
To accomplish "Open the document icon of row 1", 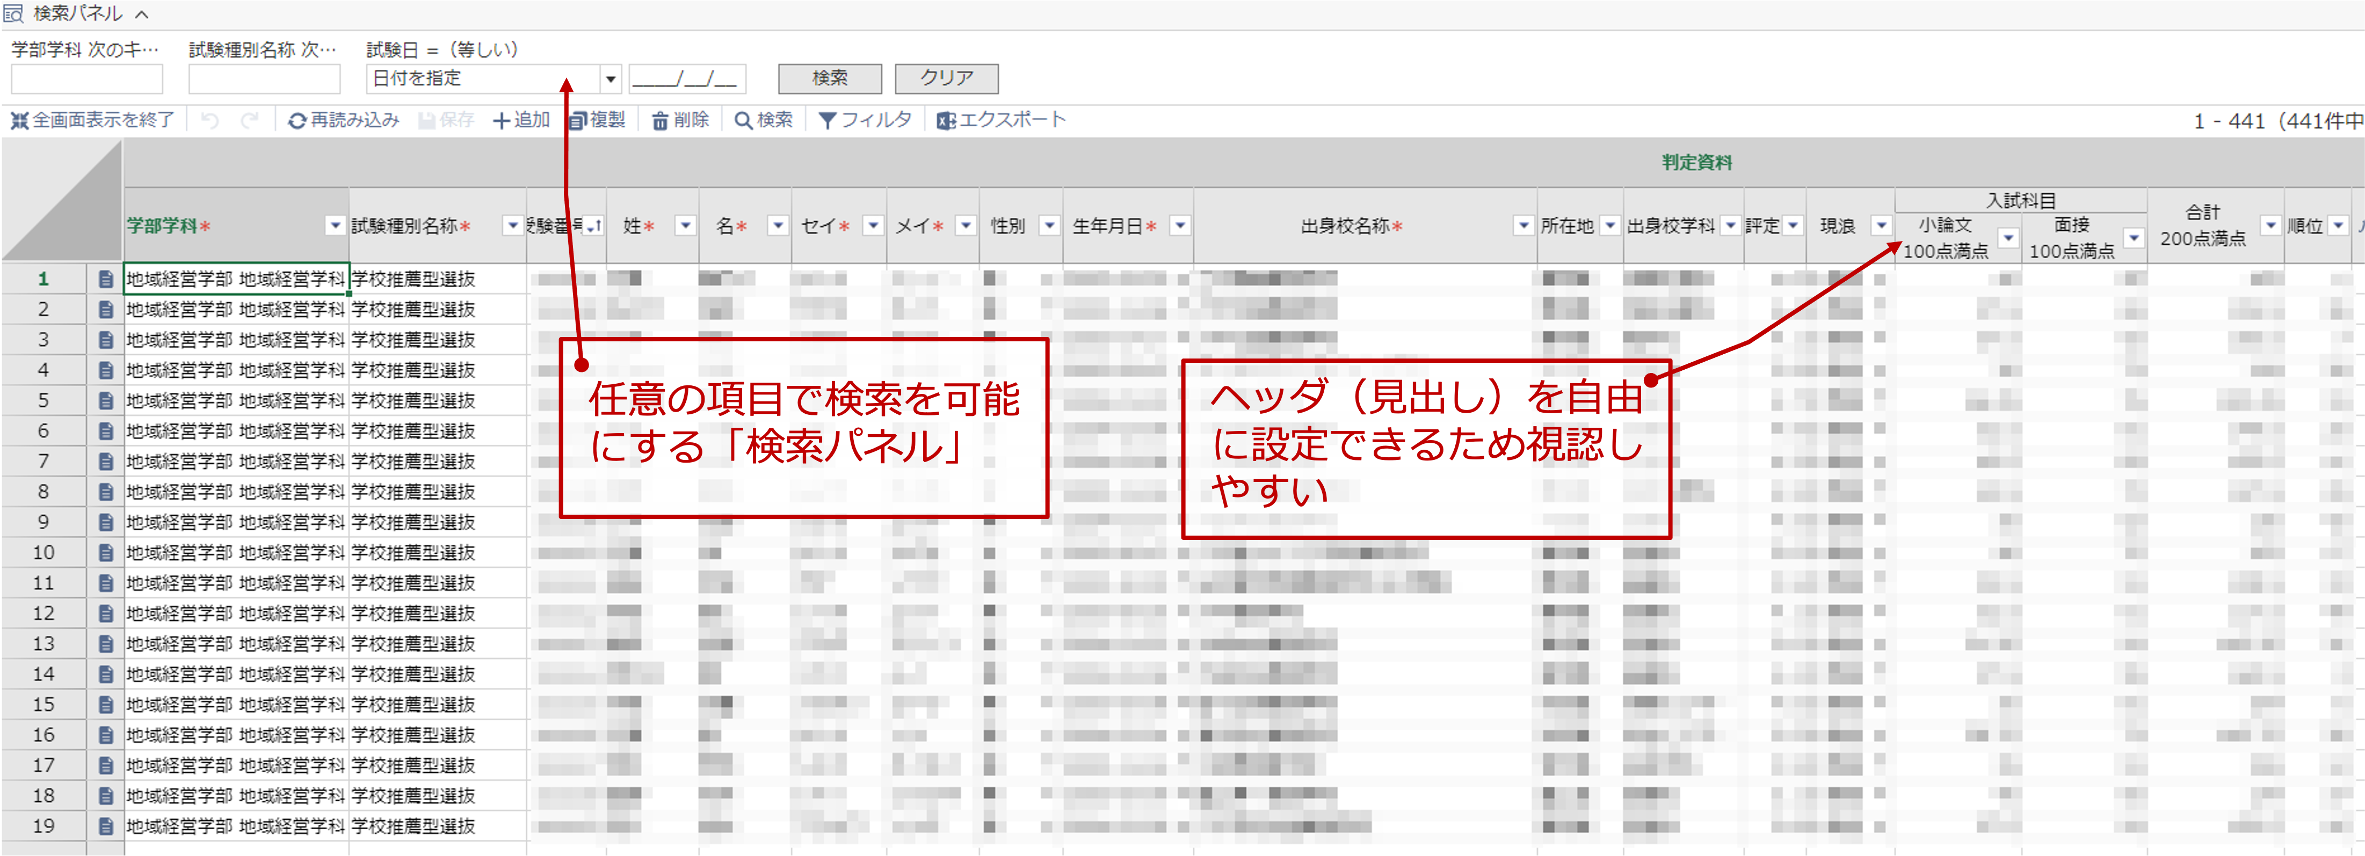I will click(x=106, y=279).
